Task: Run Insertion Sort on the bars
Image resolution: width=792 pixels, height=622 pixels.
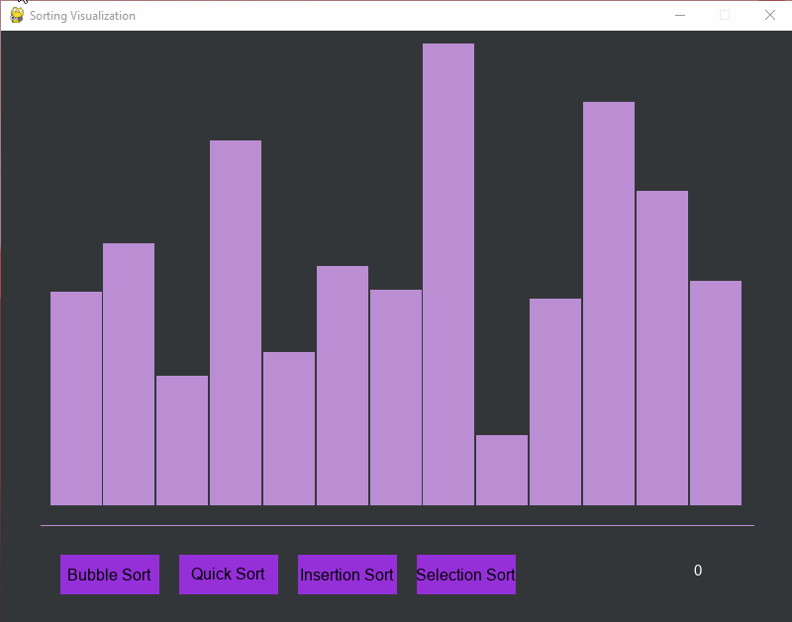Action: click(346, 575)
